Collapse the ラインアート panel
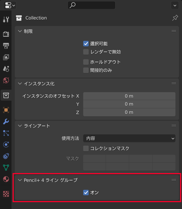The image size is (182, 209). [20, 126]
